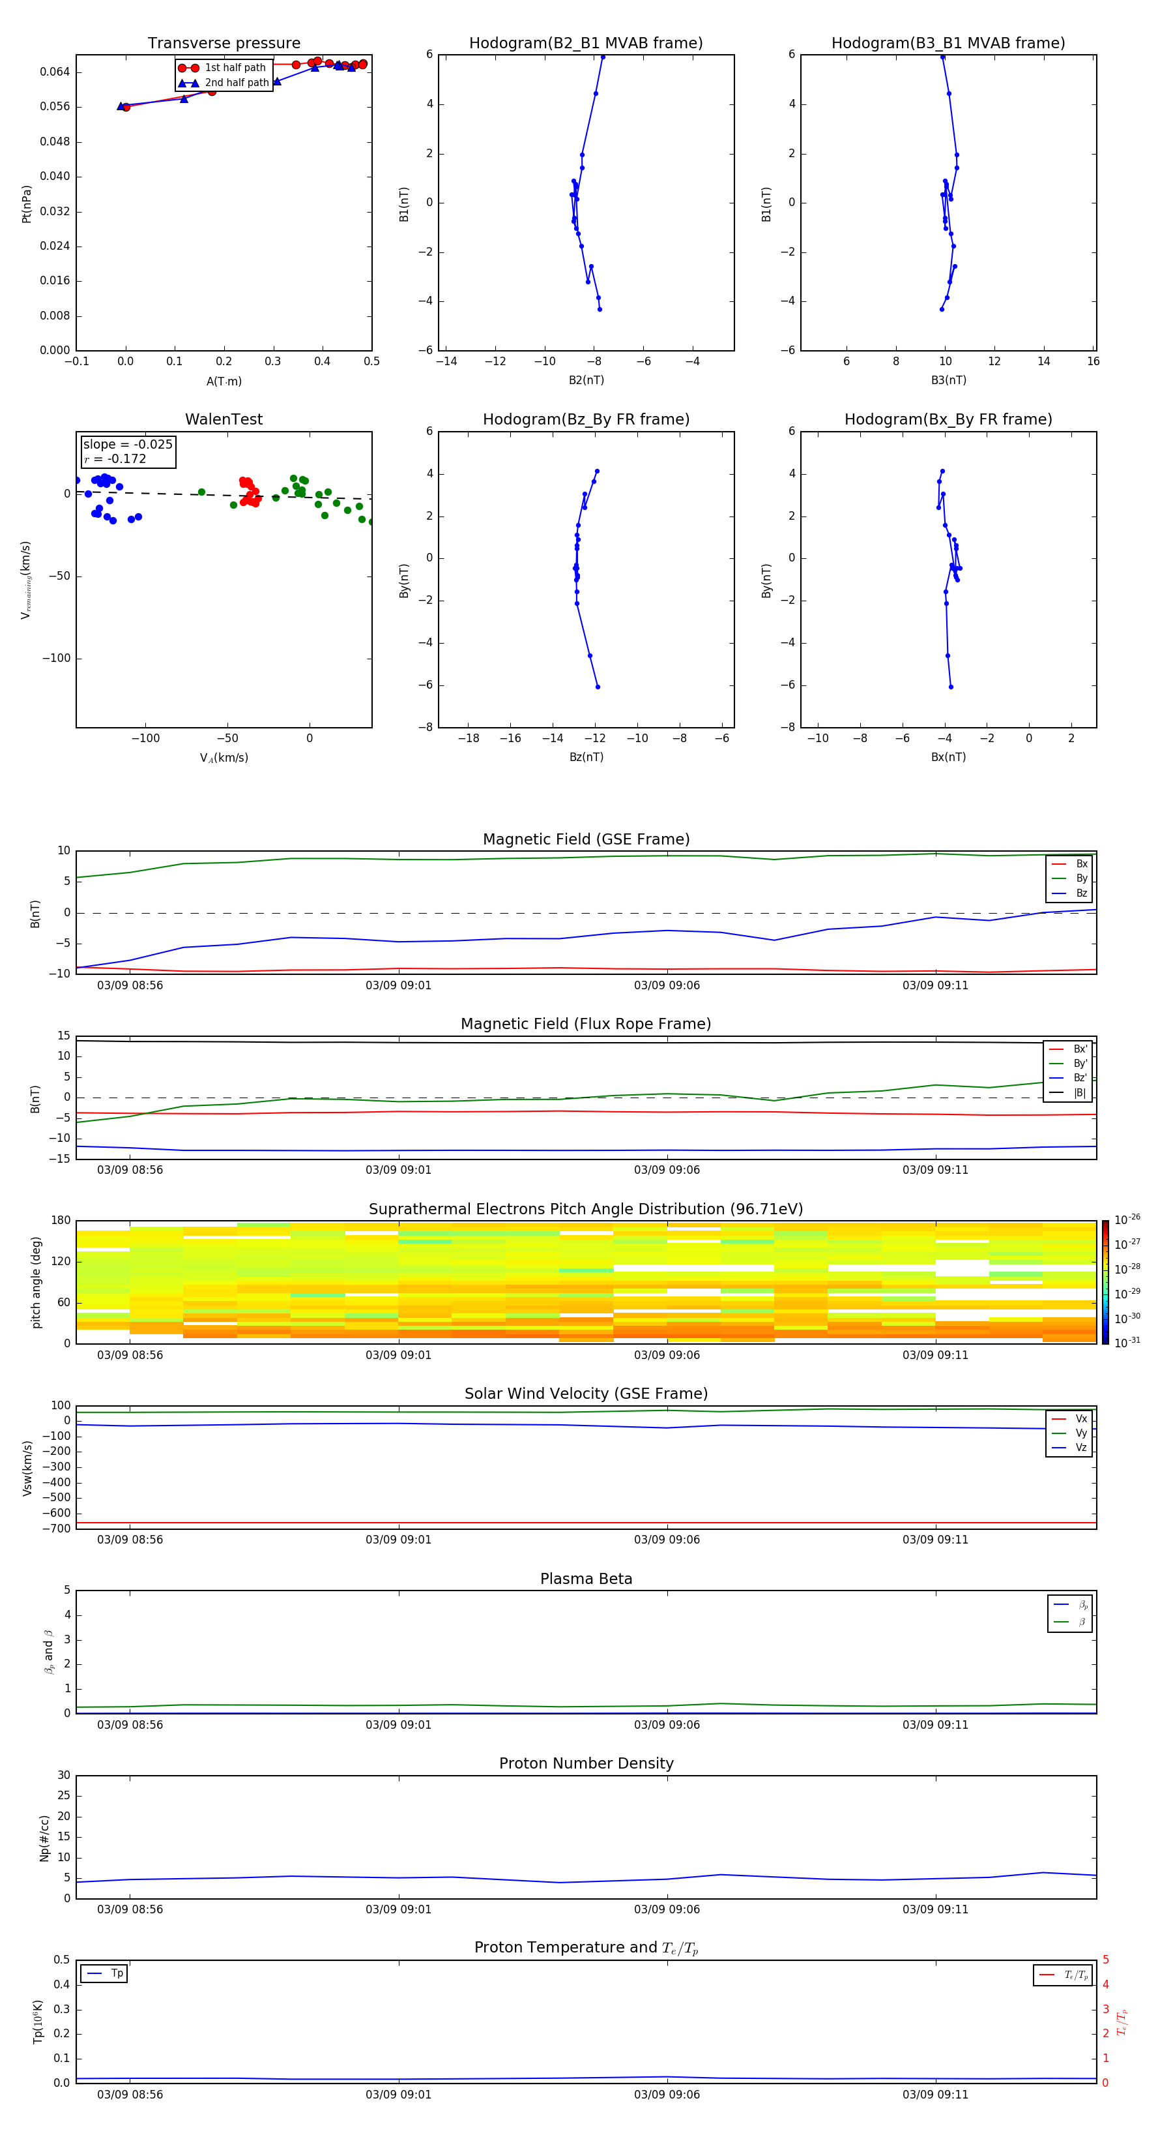Select the β entry in Plasma Beta legend
Image resolution: width=1173 pixels, height=2152 pixels.
[1070, 1622]
